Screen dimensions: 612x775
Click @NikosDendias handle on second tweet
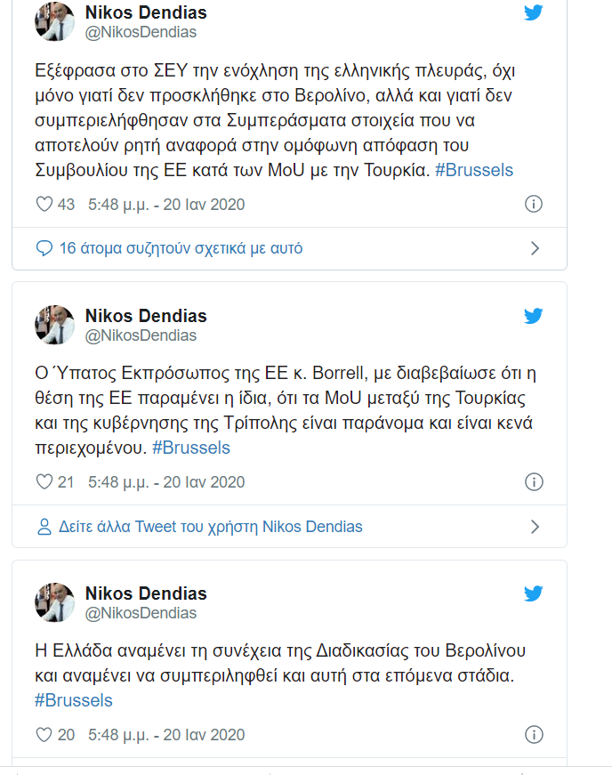[141, 335]
